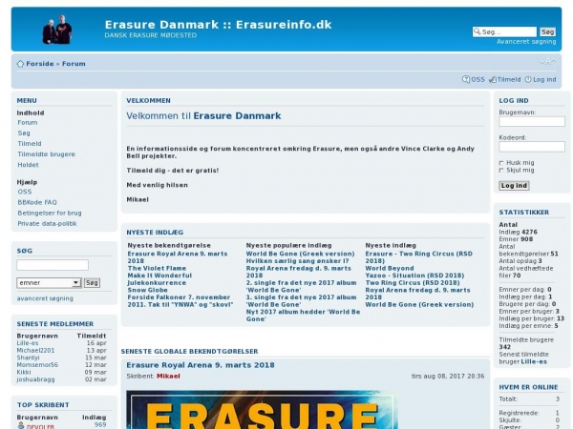Image resolution: width=573 pixels, height=429 pixels.
Task: Open Forum in the left menu
Action: click(28, 123)
